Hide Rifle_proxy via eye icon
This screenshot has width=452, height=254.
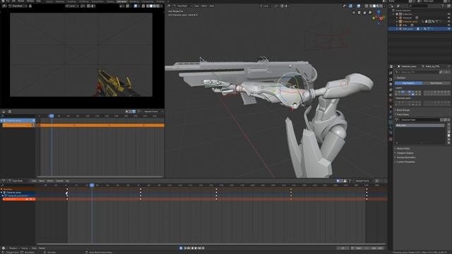tap(449, 29)
